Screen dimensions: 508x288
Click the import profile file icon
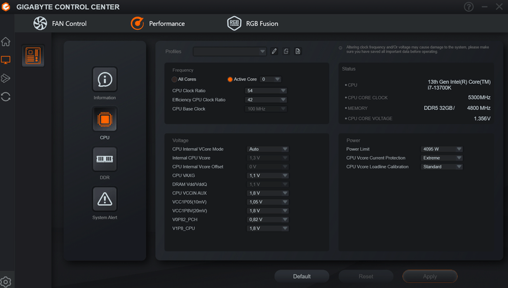point(298,51)
